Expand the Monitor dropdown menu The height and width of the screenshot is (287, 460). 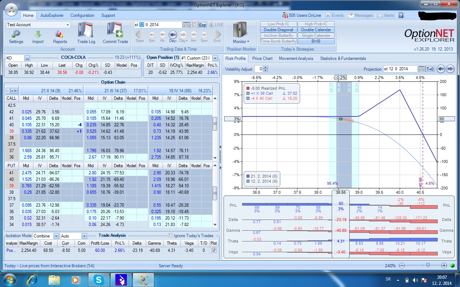(x=241, y=42)
